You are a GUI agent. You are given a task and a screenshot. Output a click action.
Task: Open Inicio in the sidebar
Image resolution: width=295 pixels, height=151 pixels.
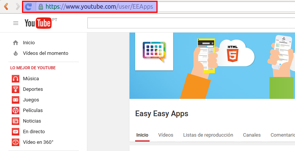29,43
